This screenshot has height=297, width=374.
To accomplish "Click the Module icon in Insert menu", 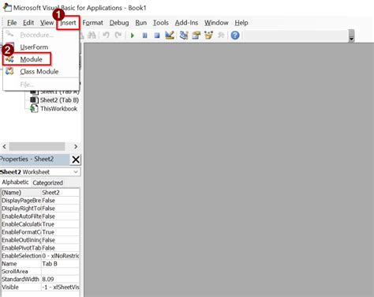I will point(9,59).
